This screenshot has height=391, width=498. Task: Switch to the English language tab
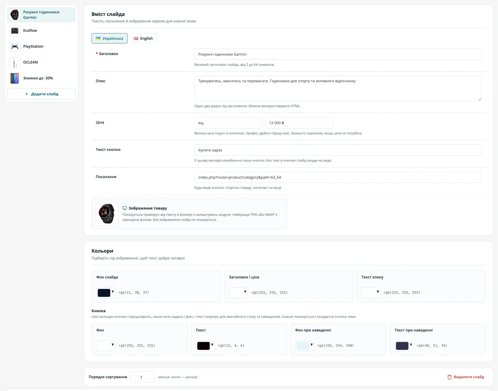(x=143, y=38)
